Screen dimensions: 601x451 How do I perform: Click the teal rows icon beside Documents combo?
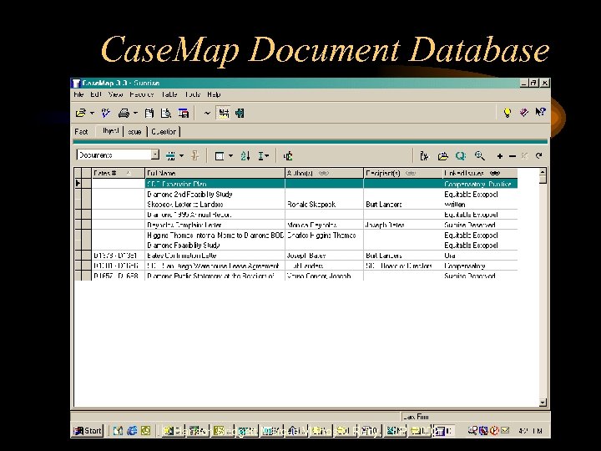(x=170, y=155)
